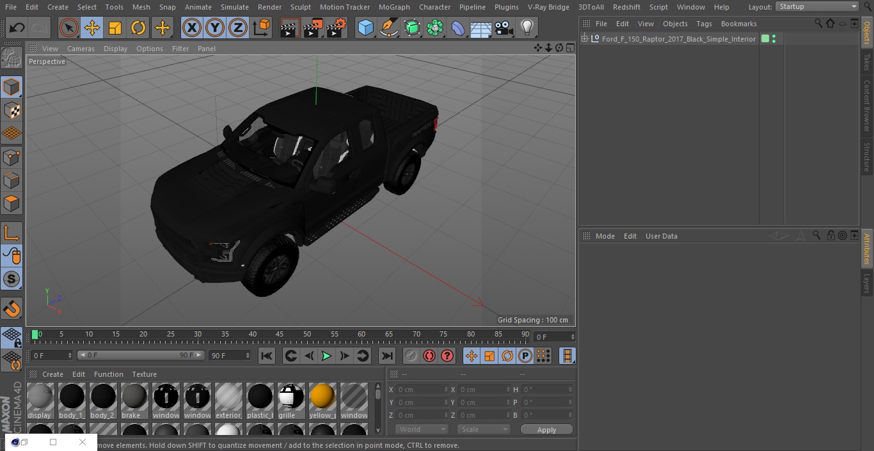Image resolution: width=874 pixels, height=451 pixels.
Task: Expand Ford_F_150_Raptor object tree
Action: coord(584,39)
